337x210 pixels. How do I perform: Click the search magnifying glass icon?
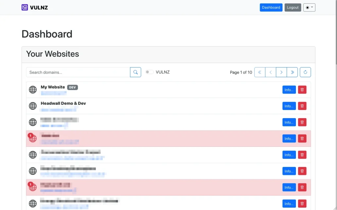tap(135, 72)
